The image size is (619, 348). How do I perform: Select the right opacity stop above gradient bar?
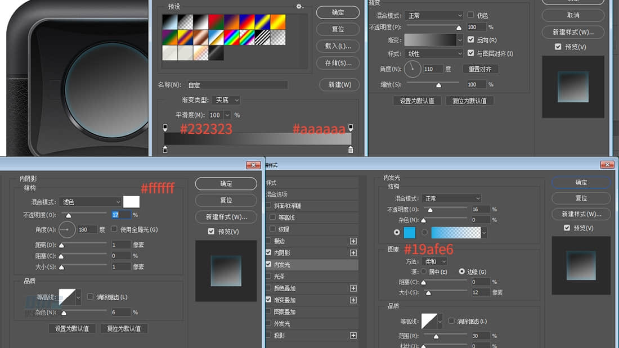(x=351, y=128)
